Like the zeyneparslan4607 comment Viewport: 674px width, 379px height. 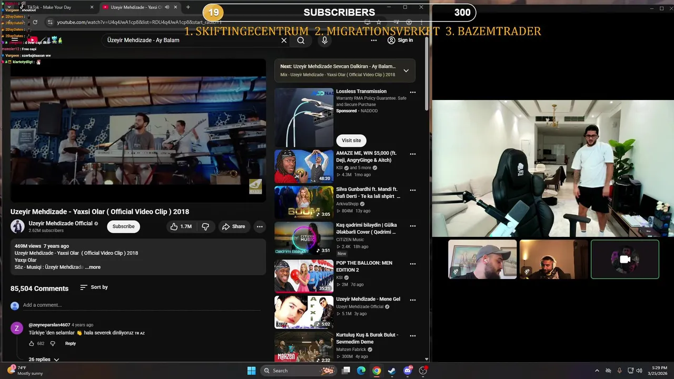[x=32, y=344]
